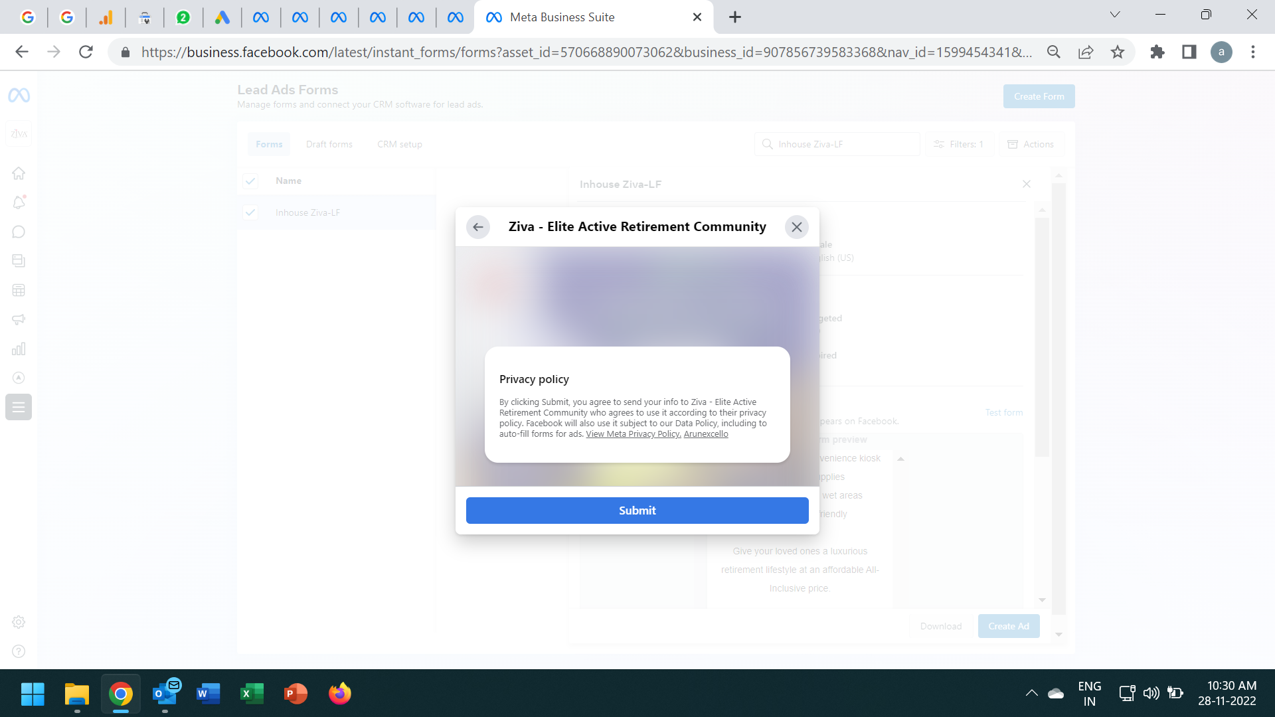Open Help question mark icon
This screenshot has width=1275, height=717.
19,651
